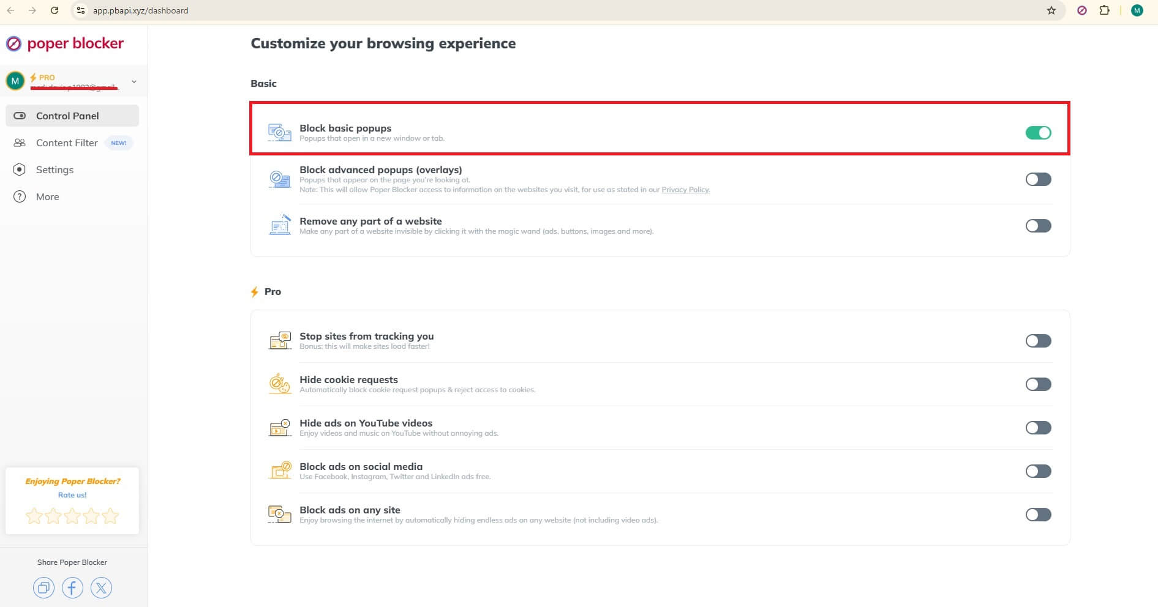
Task: Share Poper Blocker on Facebook
Action: coord(72,588)
